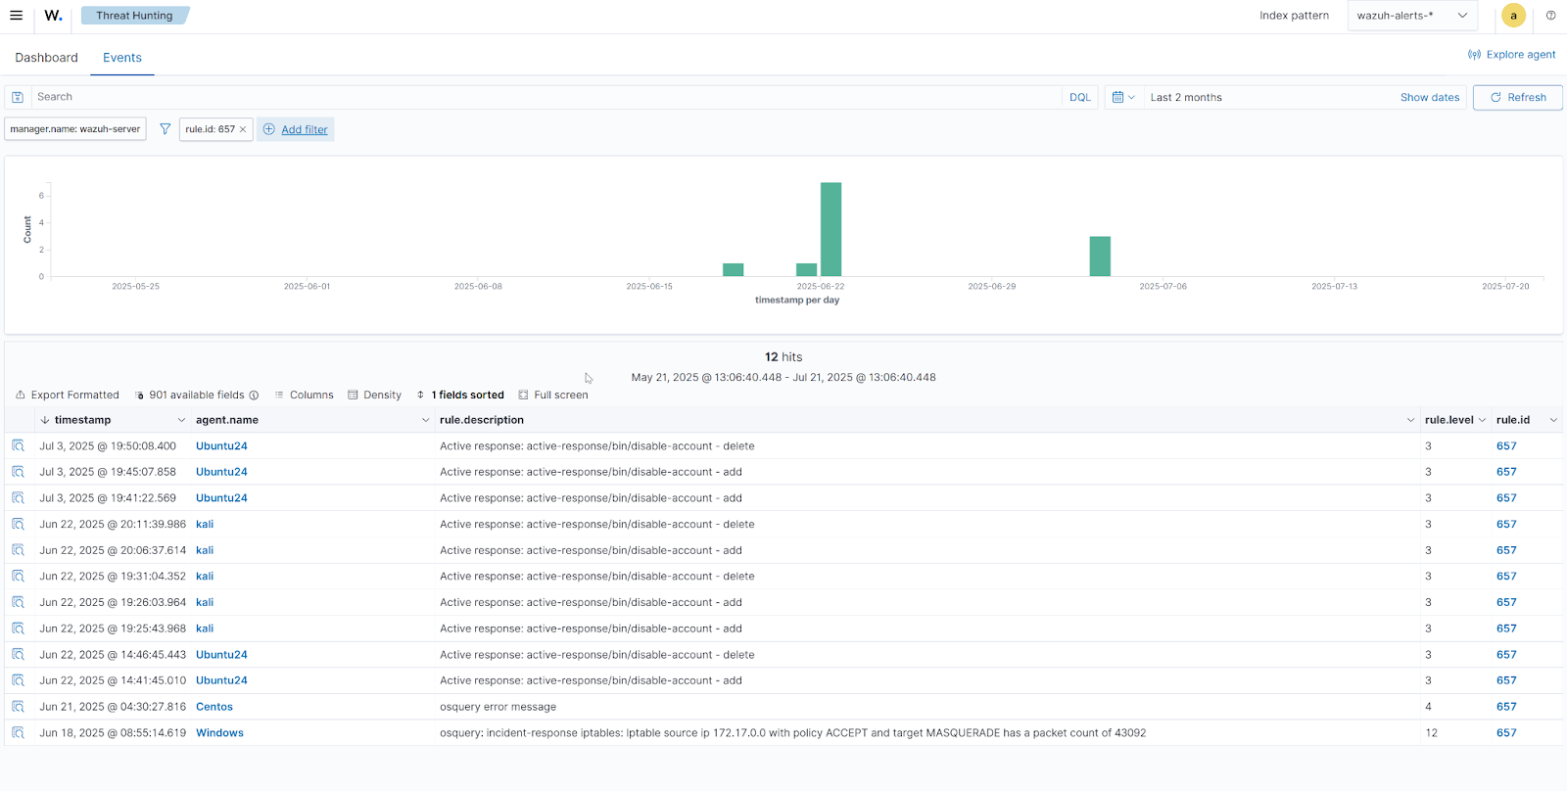
Task: Click the filter funnel options icon
Action: (x=165, y=129)
